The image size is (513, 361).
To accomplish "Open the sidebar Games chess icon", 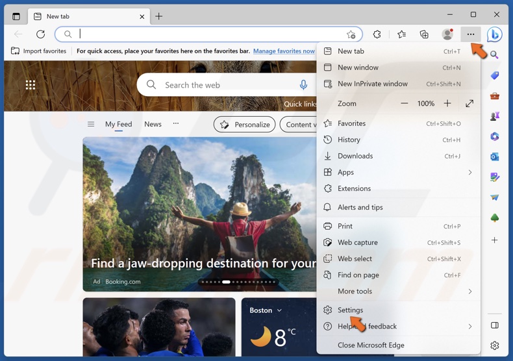I will tap(495, 116).
